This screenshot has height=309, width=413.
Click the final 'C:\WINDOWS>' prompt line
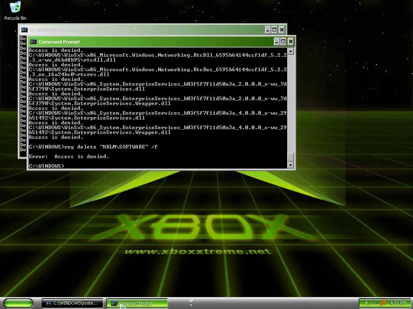click(47, 166)
